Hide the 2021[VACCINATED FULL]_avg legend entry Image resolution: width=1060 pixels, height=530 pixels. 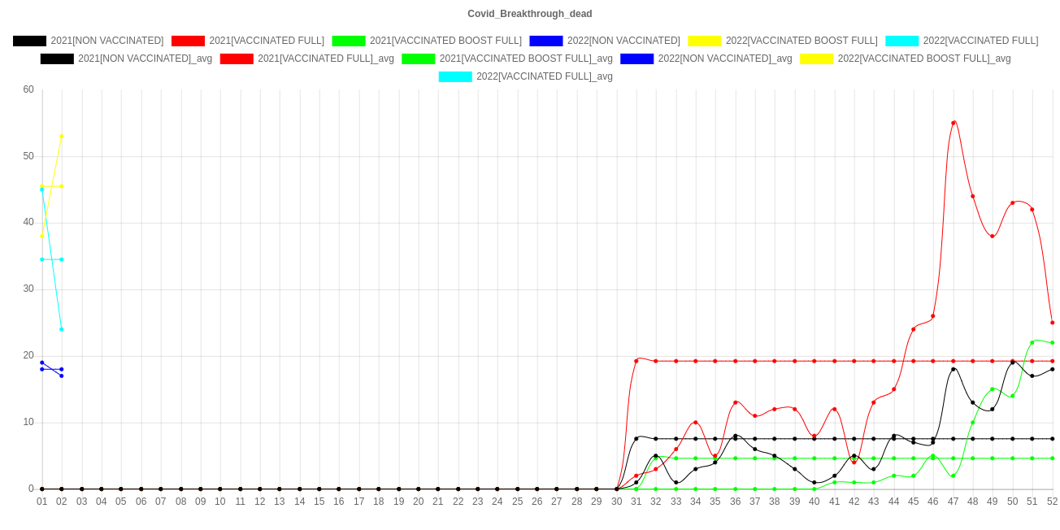325,59
